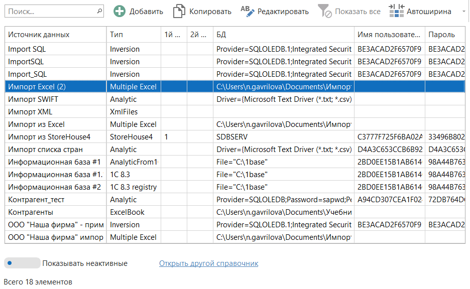Expand the toolbar overflow dropdown arrow
This screenshot has height=289, width=470.
coord(463,11)
